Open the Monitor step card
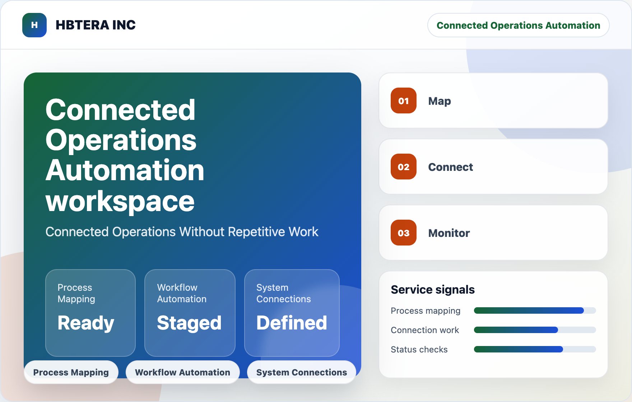Screen dimensions: 632x402 (493, 233)
